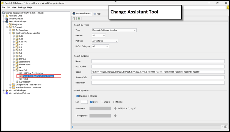Open the Defect Category dropdown
Screen dimensions: 230x132
(100, 46)
